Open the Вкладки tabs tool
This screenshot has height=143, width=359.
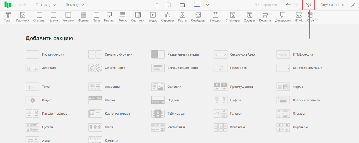[216, 17]
